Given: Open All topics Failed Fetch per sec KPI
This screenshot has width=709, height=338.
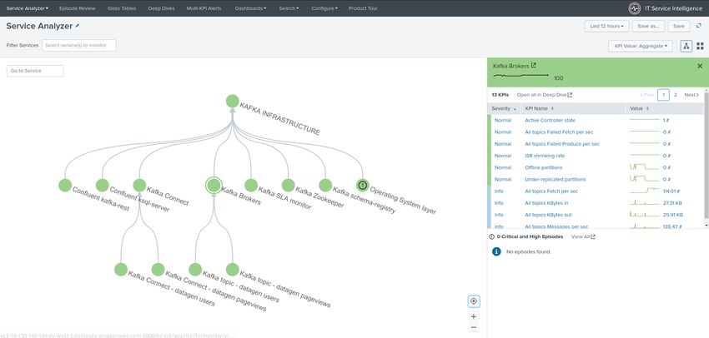Looking at the screenshot, I should pos(559,132).
